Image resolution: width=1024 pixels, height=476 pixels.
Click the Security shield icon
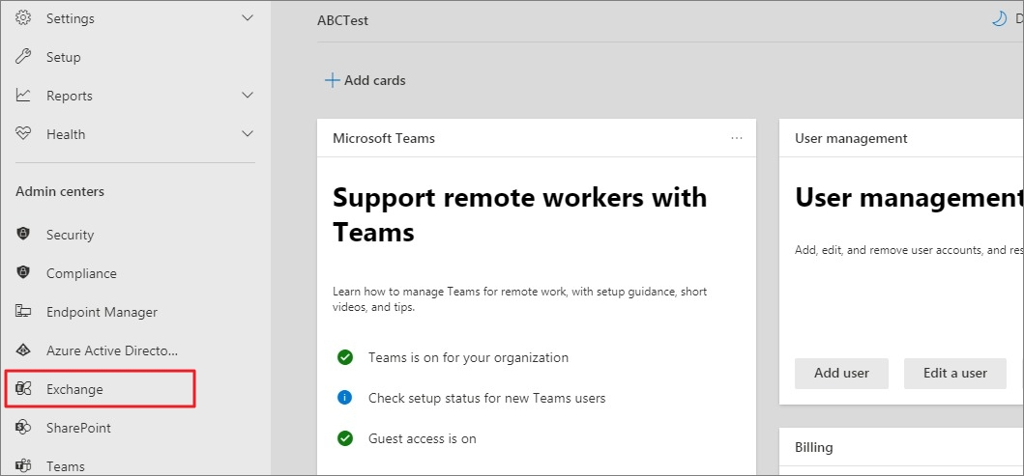23,234
